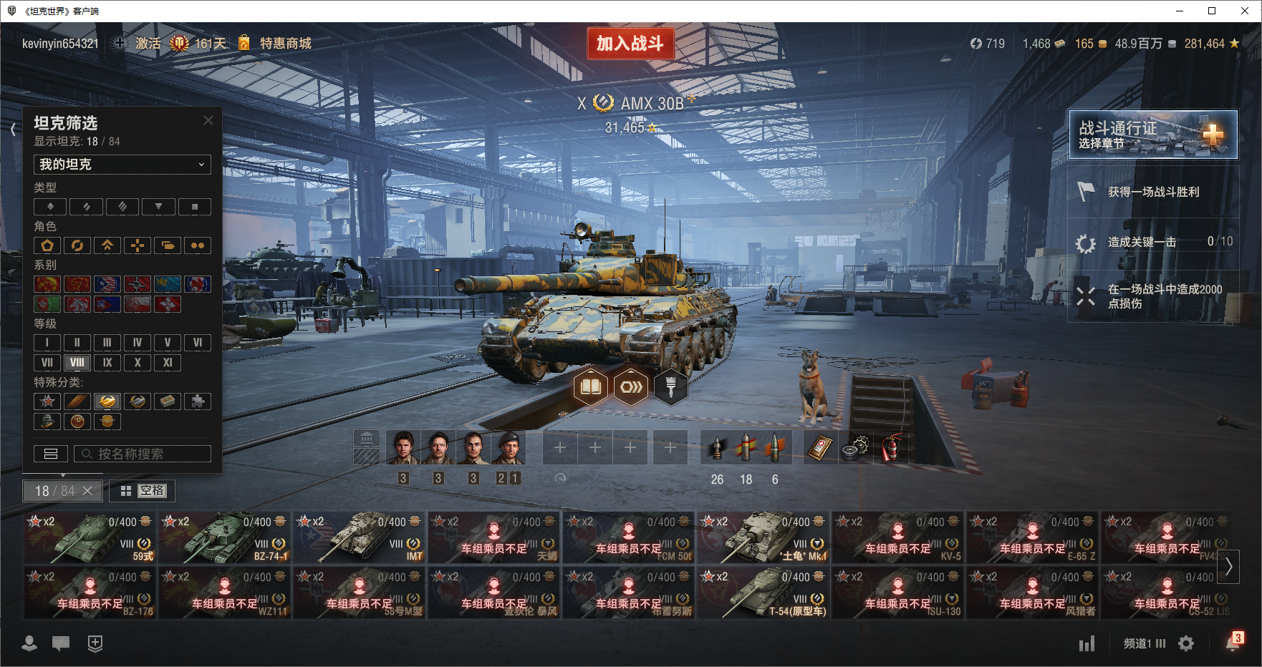Open 激活 activation menu item
The height and width of the screenshot is (667, 1262).
pyautogui.click(x=139, y=44)
